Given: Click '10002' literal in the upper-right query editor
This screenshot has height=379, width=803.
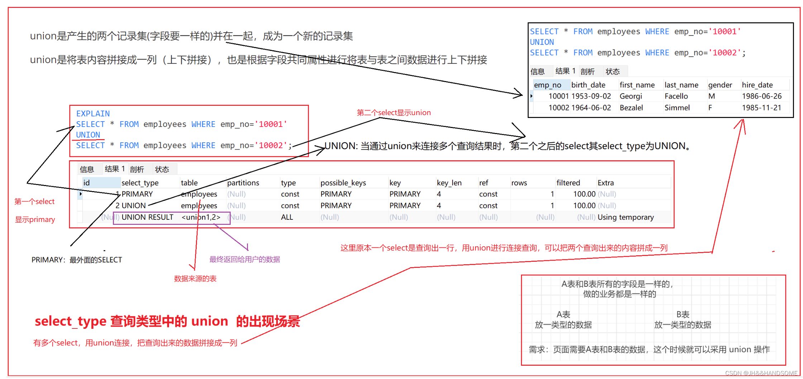Looking at the screenshot, I should (724, 53).
